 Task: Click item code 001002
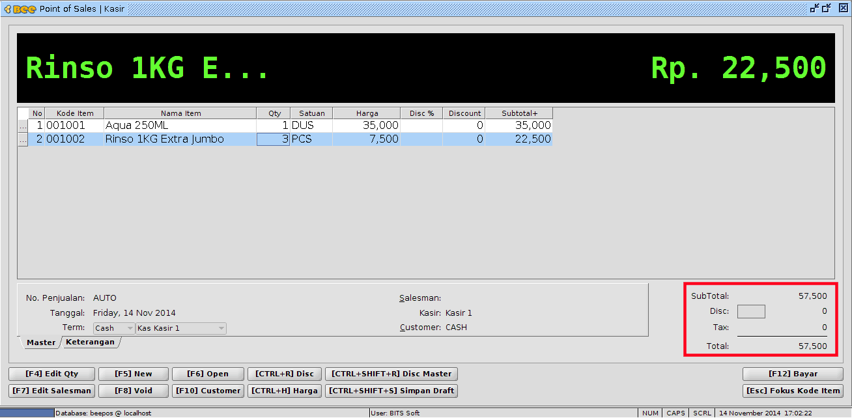click(x=75, y=139)
